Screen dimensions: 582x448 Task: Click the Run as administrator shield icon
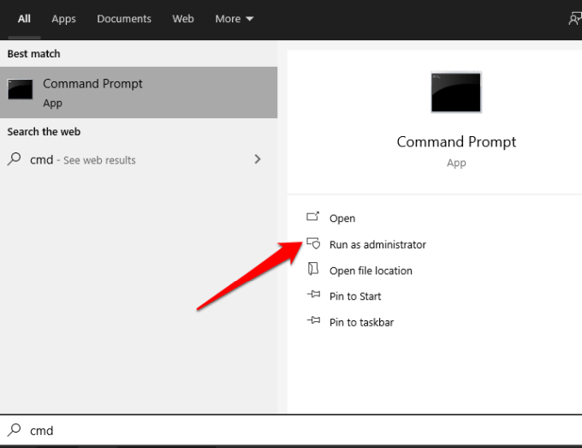[x=313, y=244]
